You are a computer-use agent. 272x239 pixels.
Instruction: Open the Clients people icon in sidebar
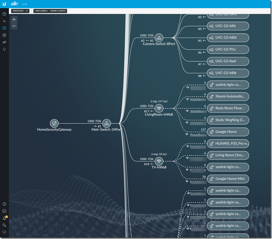[4, 42]
